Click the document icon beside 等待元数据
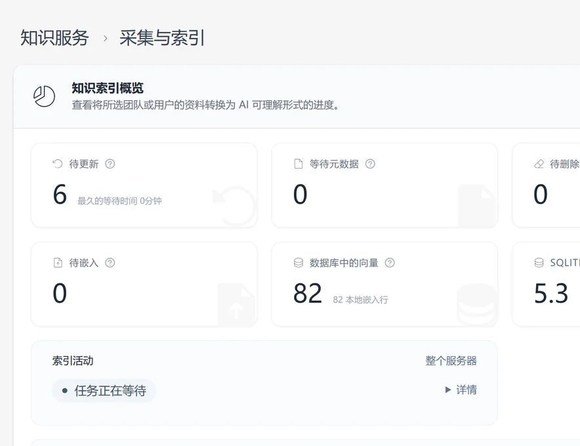The height and width of the screenshot is (446, 580). pos(298,164)
